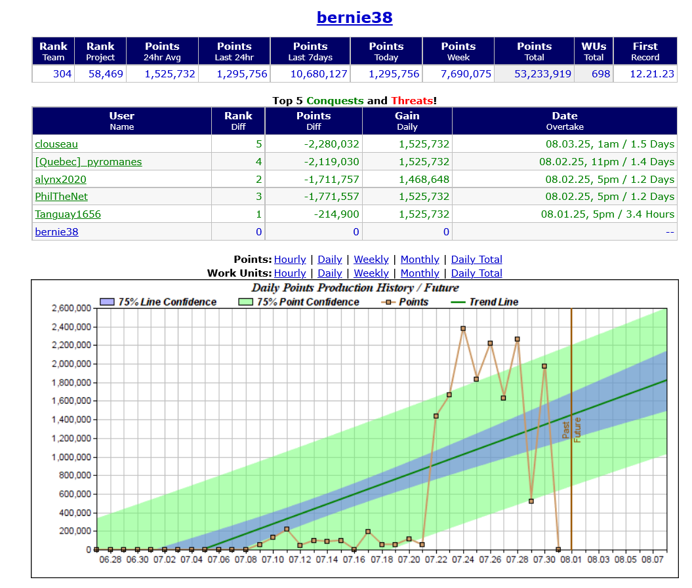Select alynx2020 user link
Image resolution: width=692 pixels, height=588 pixels.
pyautogui.click(x=60, y=180)
